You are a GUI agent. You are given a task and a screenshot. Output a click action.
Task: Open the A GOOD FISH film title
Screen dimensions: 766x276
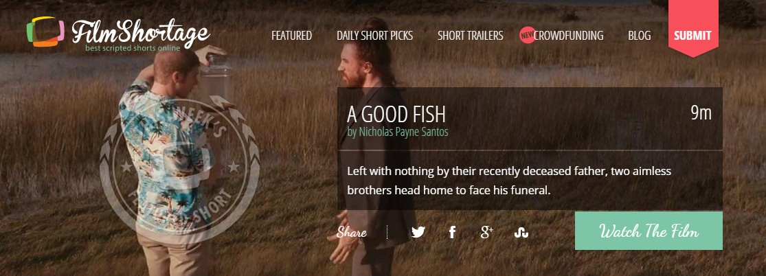(396, 114)
